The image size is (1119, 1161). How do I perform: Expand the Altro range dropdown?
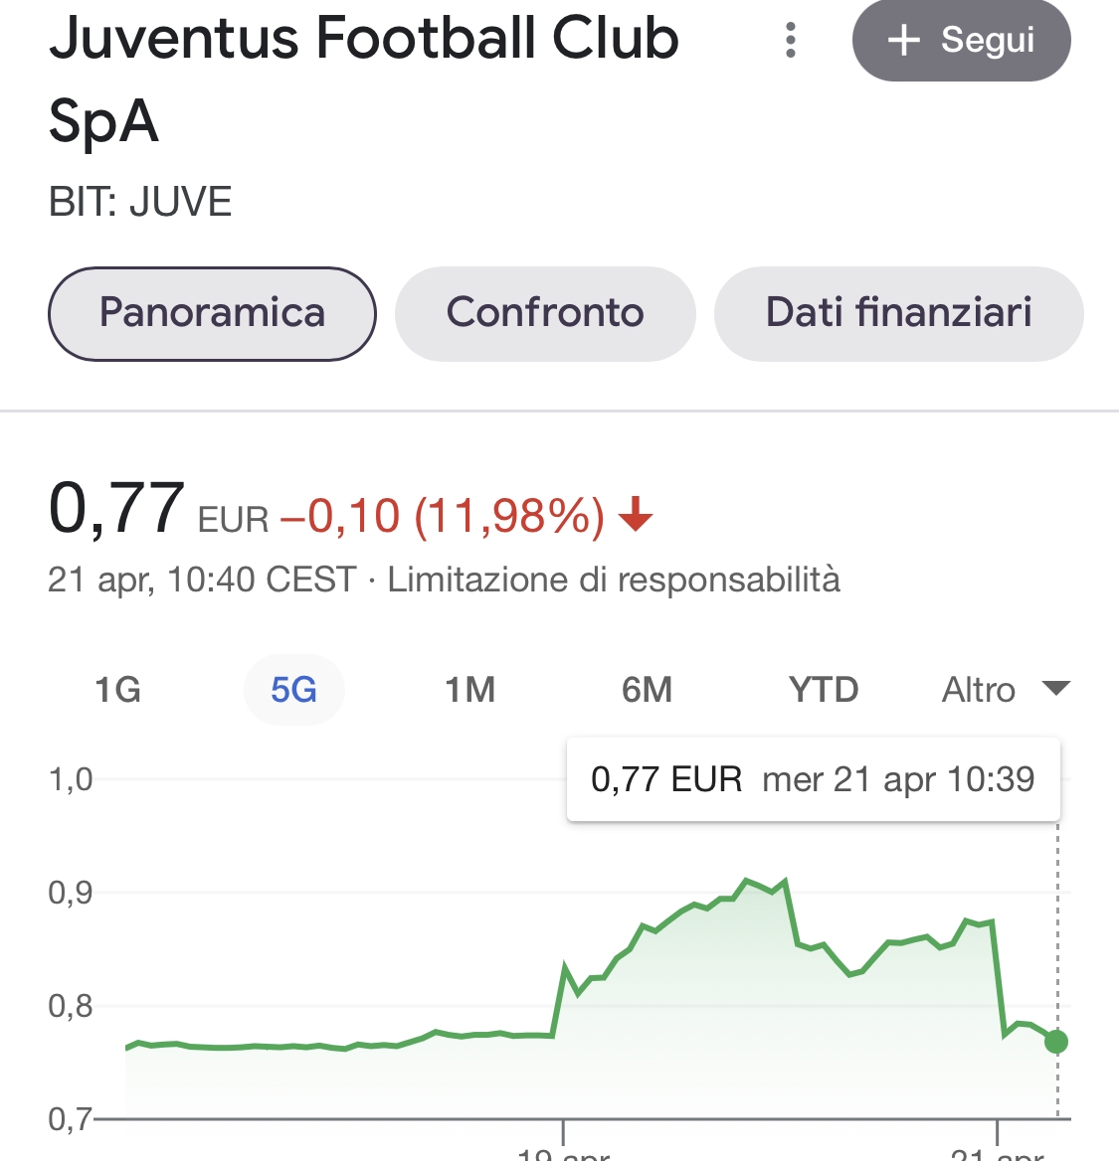tap(1005, 690)
